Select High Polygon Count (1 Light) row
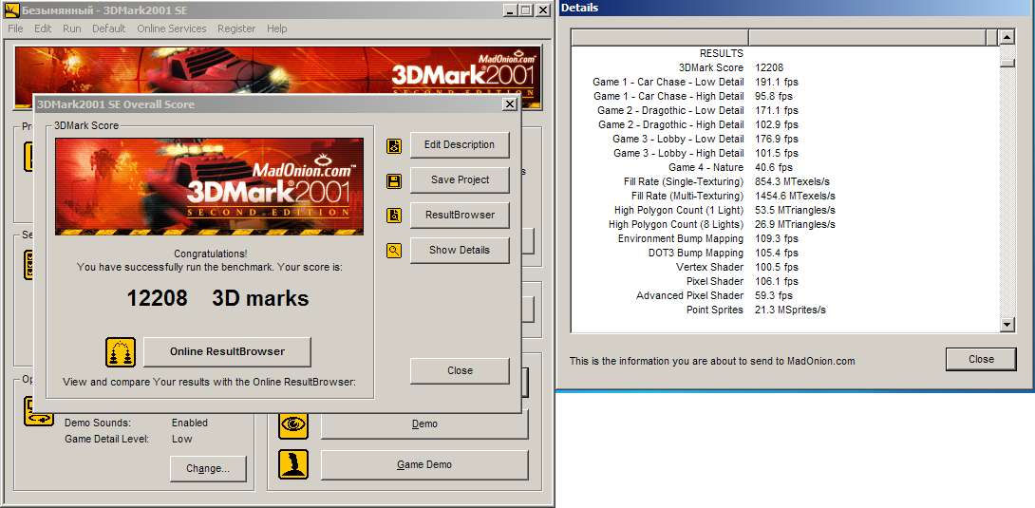Viewport: 1035px width, 508px height. (x=785, y=211)
